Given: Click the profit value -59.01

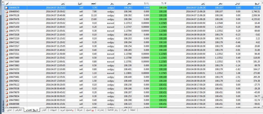Looking at the screenshot, I should [x=257, y=104].
